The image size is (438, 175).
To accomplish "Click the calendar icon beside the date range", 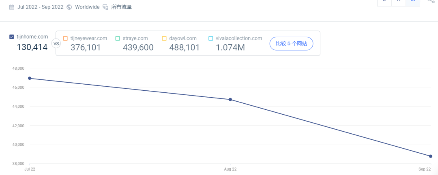I will tap(11, 7).
